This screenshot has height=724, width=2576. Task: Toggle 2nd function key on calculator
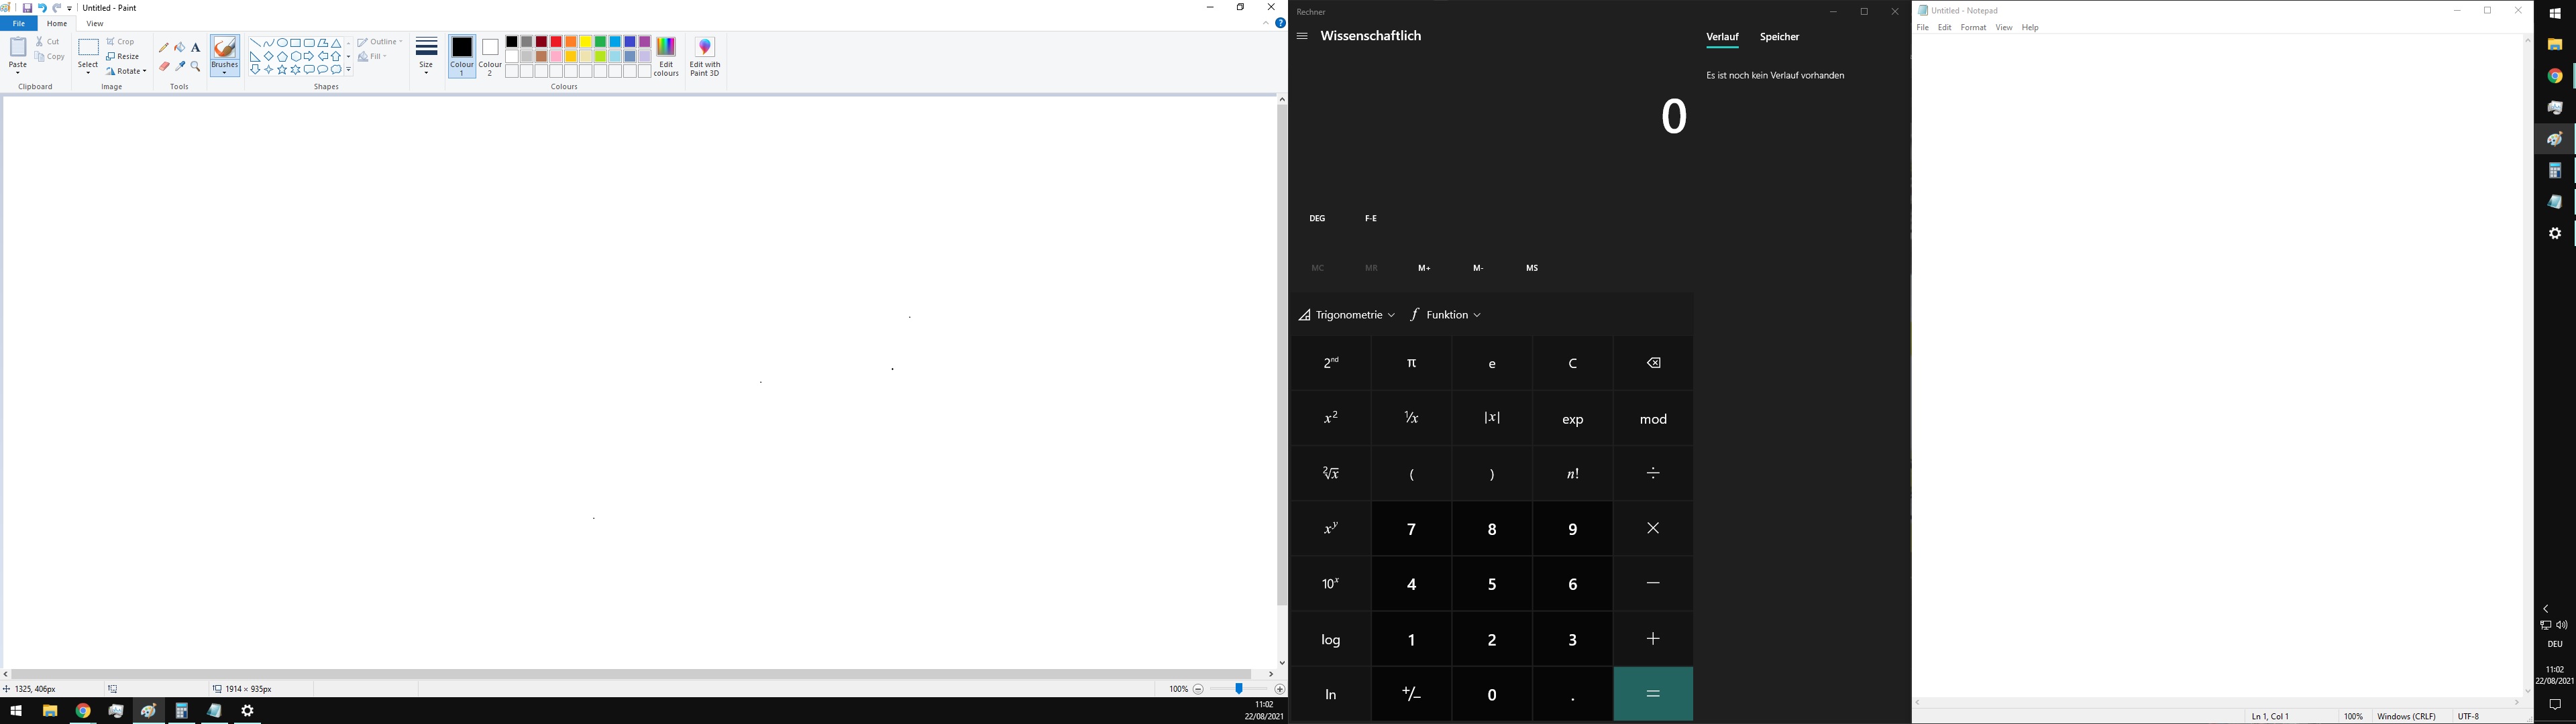pyautogui.click(x=1331, y=363)
